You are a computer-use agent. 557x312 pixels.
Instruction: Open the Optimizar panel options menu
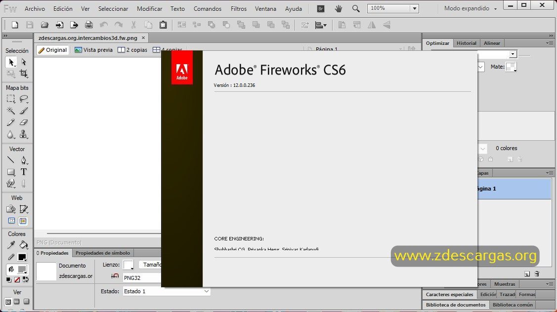[x=550, y=43]
